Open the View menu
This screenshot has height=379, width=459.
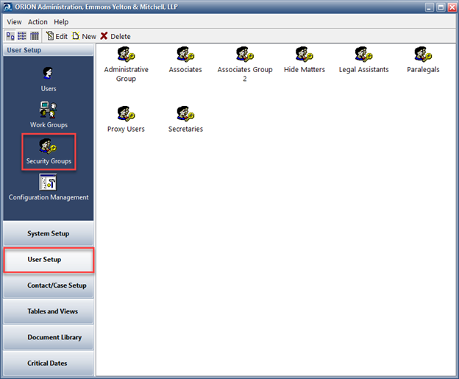14,22
